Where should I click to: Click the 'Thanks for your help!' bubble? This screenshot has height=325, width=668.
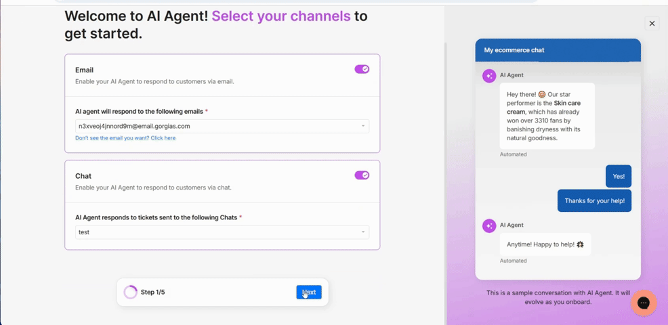594,200
